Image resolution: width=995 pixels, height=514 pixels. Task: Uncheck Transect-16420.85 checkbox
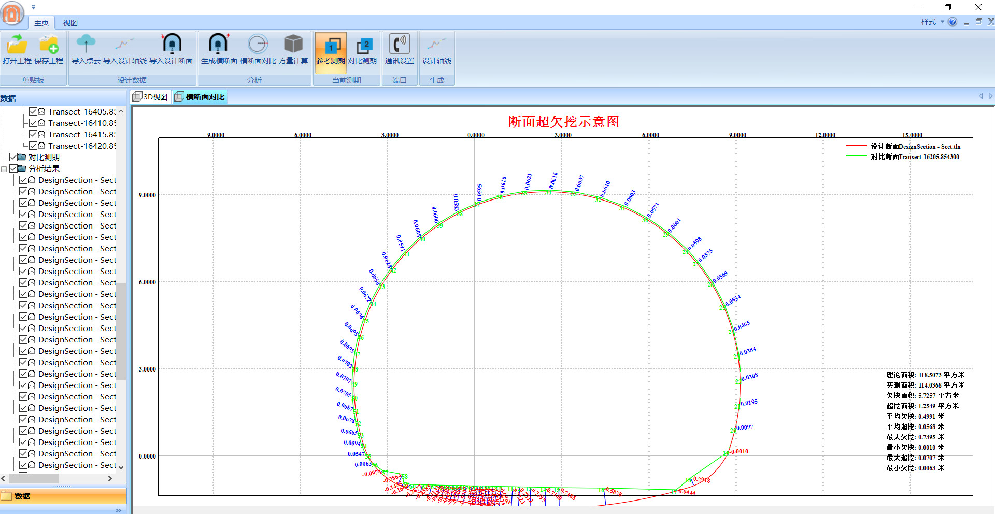[x=33, y=146]
